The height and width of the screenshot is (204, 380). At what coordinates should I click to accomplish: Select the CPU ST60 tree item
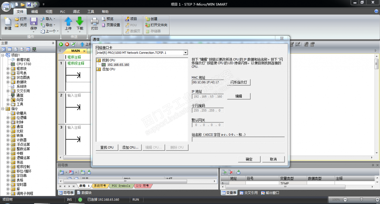(x=23, y=64)
